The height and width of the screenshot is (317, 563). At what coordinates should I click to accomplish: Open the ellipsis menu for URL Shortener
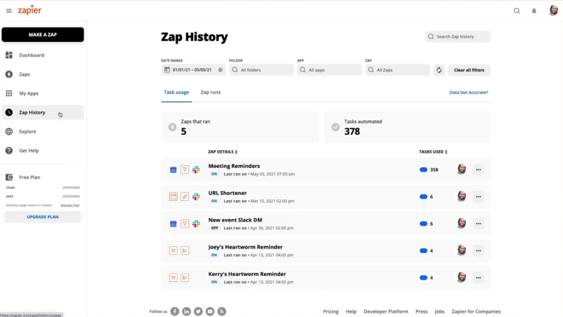(478, 196)
